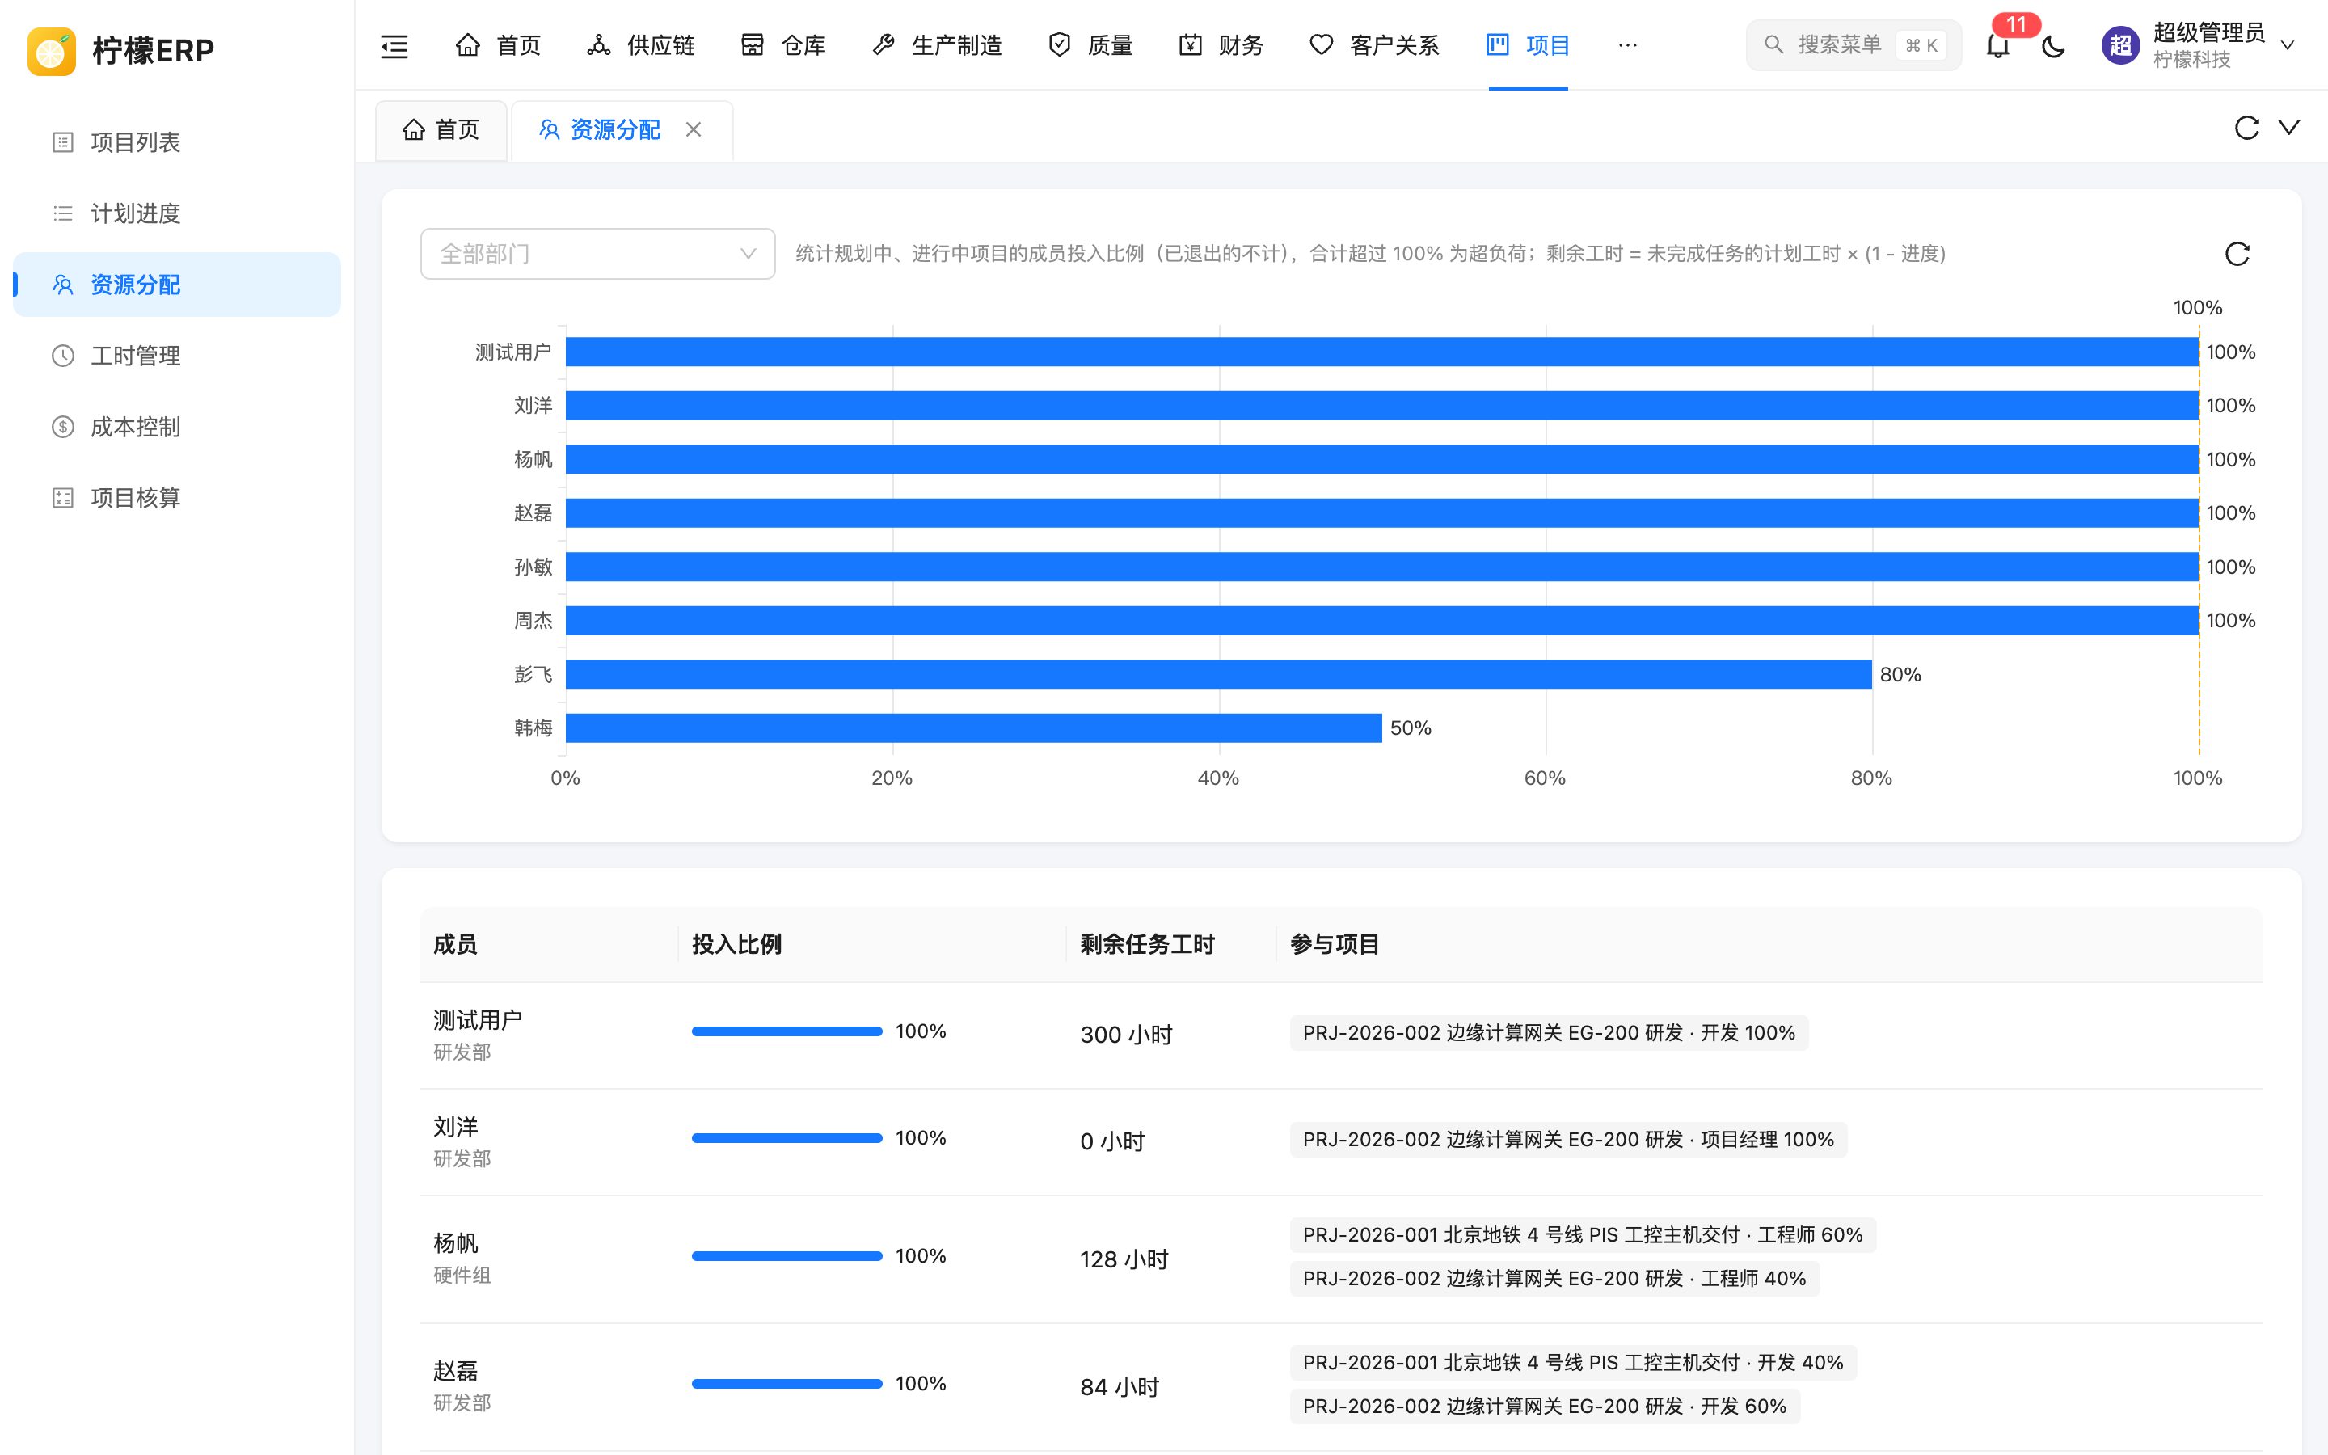Click PRJ-2026-001 开发 40% tag
Viewport: 2328px width, 1455px height.
pos(1573,1363)
